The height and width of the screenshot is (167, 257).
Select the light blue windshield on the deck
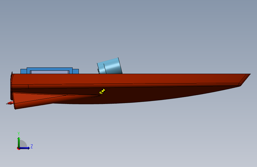(109, 66)
